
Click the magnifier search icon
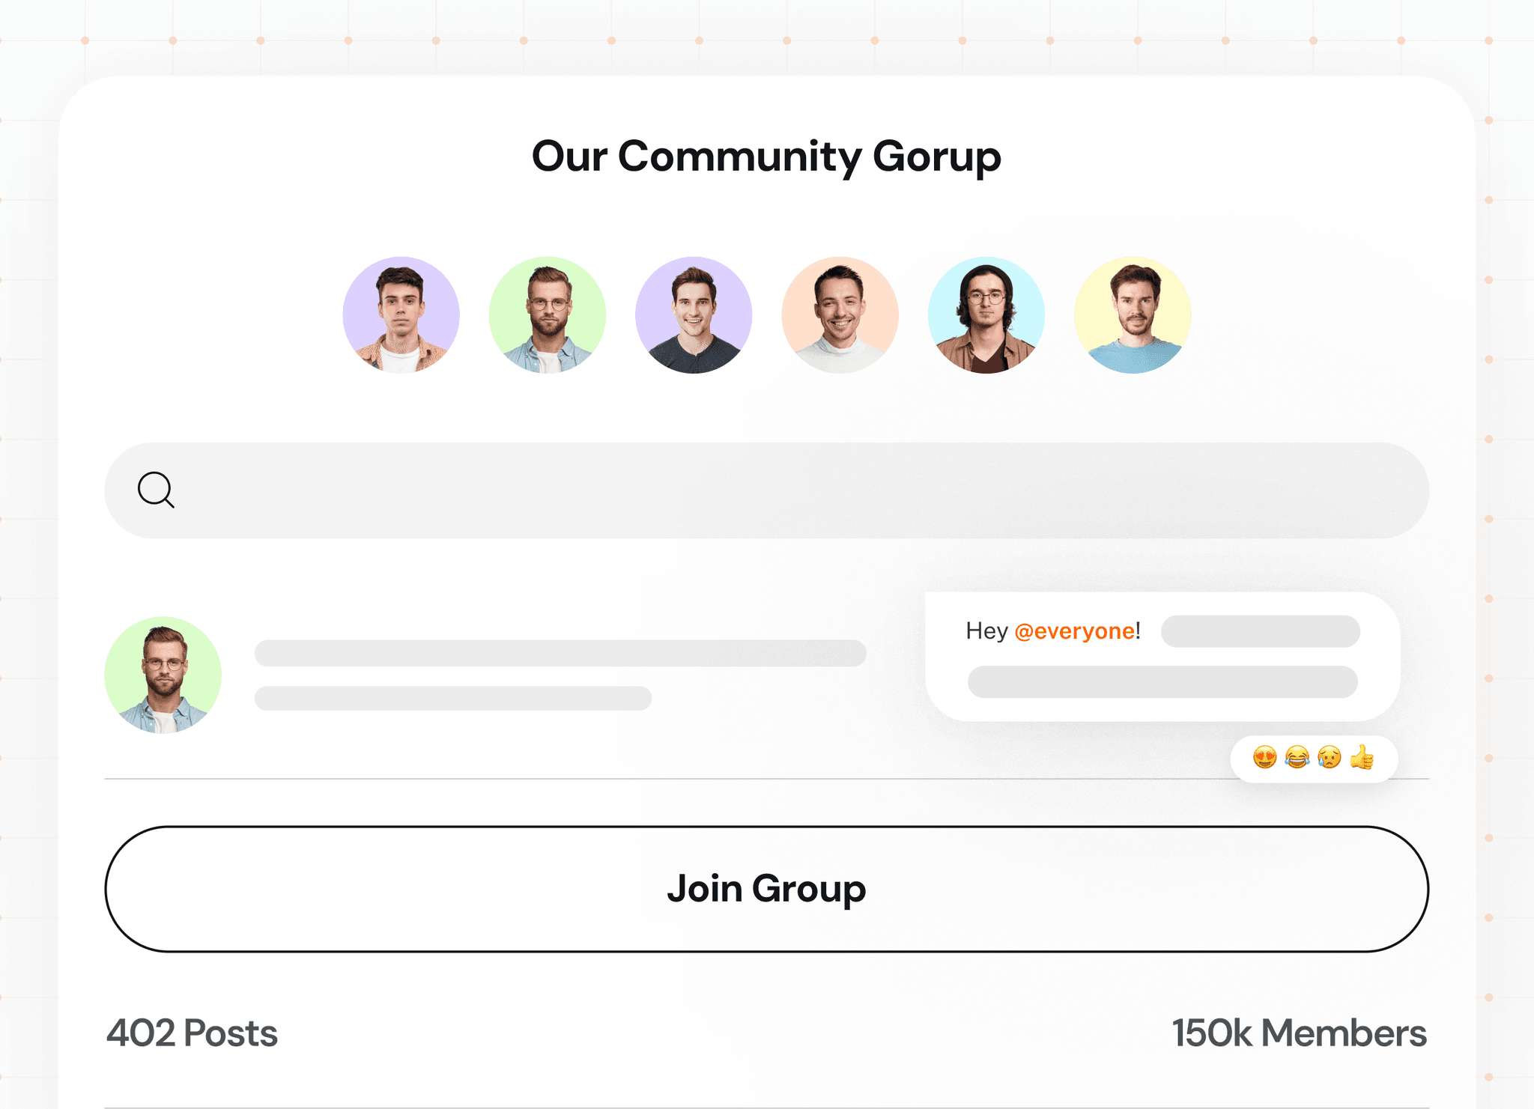click(x=156, y=490)
